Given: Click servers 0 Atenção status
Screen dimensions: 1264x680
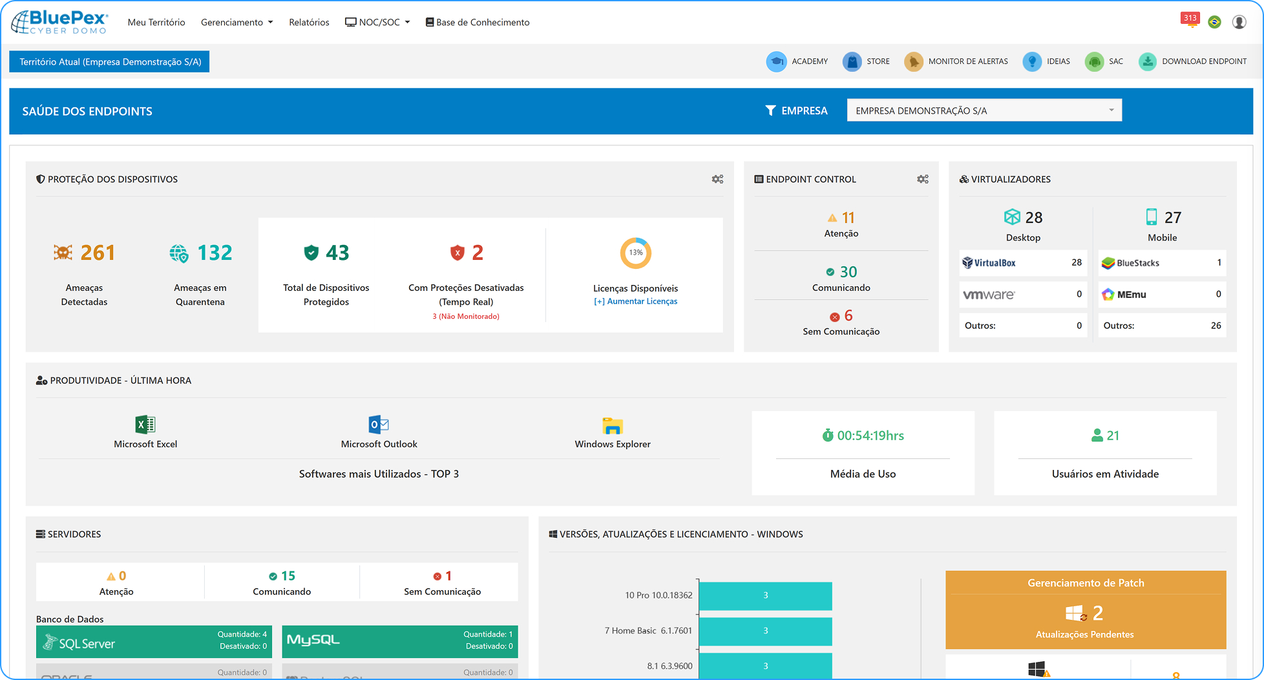Looking at the screenshot, I should click(116, 582).
